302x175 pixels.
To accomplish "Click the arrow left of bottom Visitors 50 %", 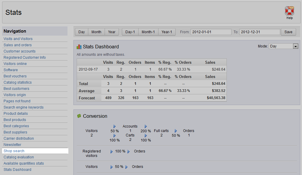I will [111, 167].
